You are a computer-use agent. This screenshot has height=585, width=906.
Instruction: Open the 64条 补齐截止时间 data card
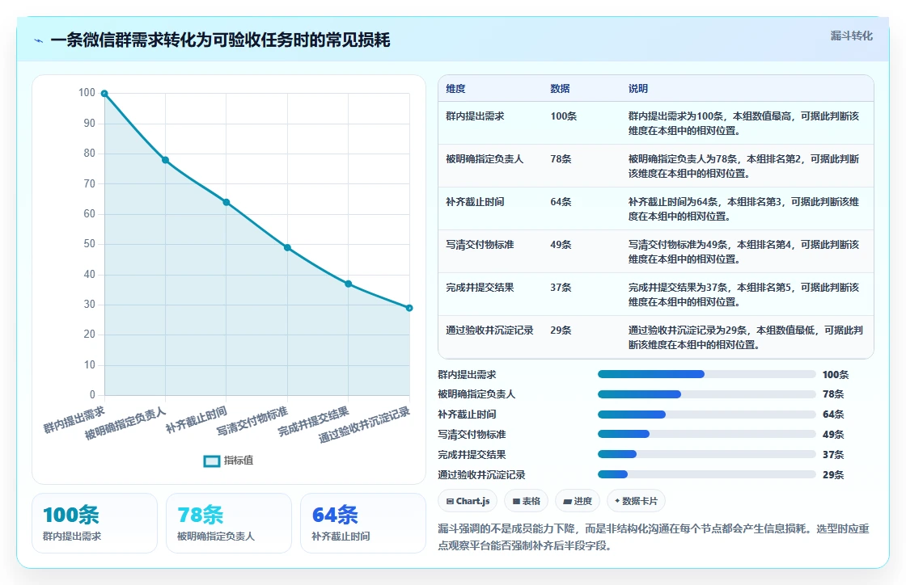[363, 524]
